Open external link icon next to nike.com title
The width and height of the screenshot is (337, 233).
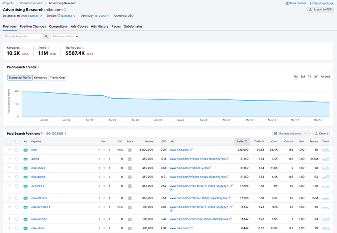point(65,10)
